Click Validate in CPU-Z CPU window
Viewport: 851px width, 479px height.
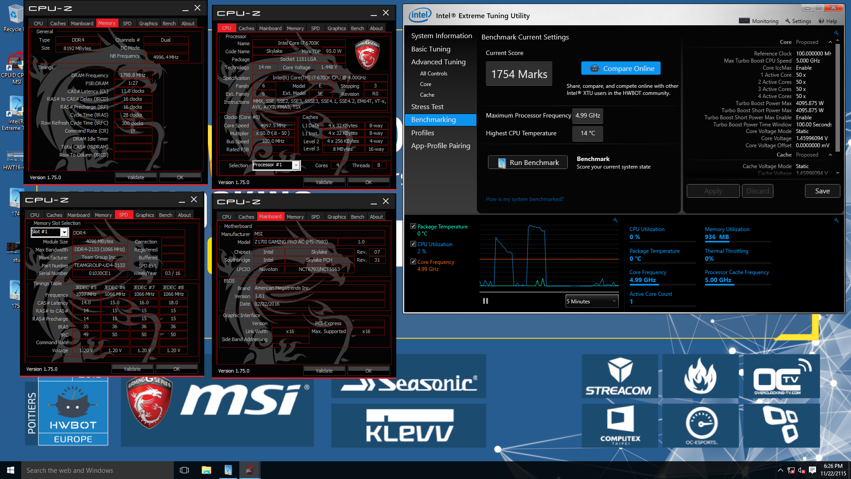pos(324,182)
